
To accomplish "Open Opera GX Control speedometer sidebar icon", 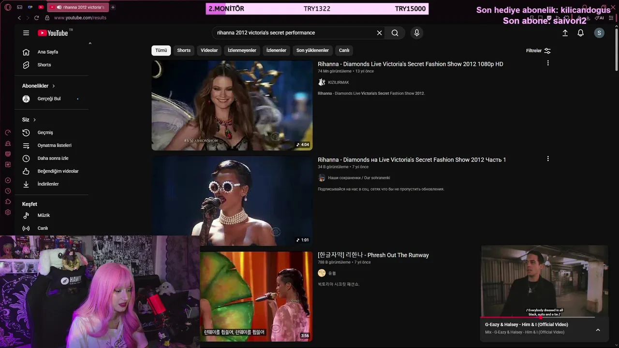I will pyautogui.click(x=8, y=132).
